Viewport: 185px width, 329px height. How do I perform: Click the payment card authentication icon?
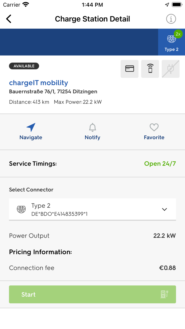pyautogui.click(x=129, y=68)
